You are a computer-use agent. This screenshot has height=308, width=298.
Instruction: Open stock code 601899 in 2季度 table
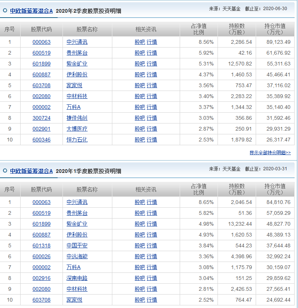click(42, 64)
